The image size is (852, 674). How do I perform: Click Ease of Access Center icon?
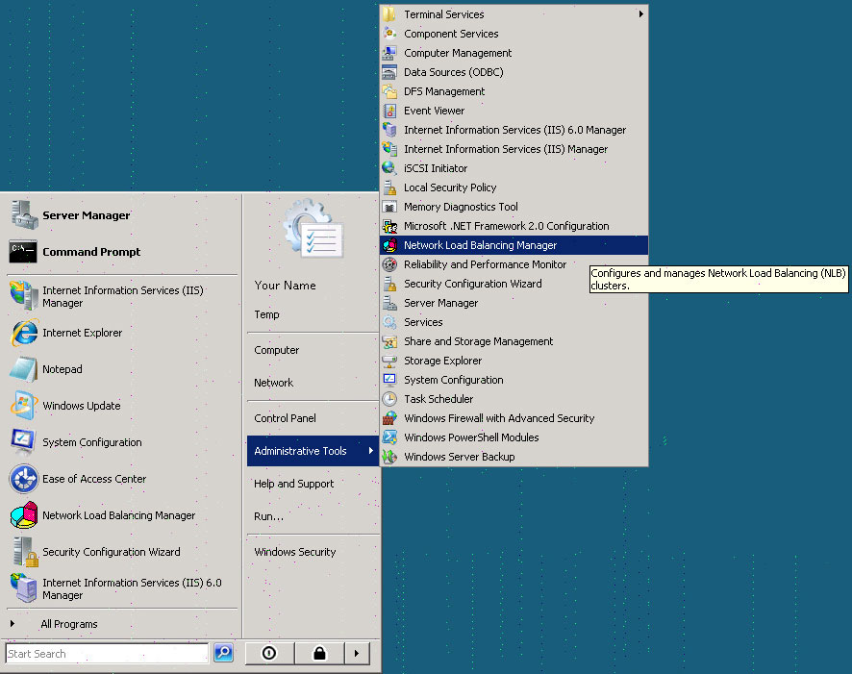23,479
